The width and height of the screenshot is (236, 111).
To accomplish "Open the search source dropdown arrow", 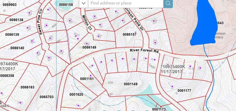I will [83, 3].
